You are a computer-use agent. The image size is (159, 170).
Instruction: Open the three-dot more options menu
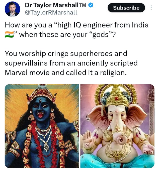pos(151,8)
